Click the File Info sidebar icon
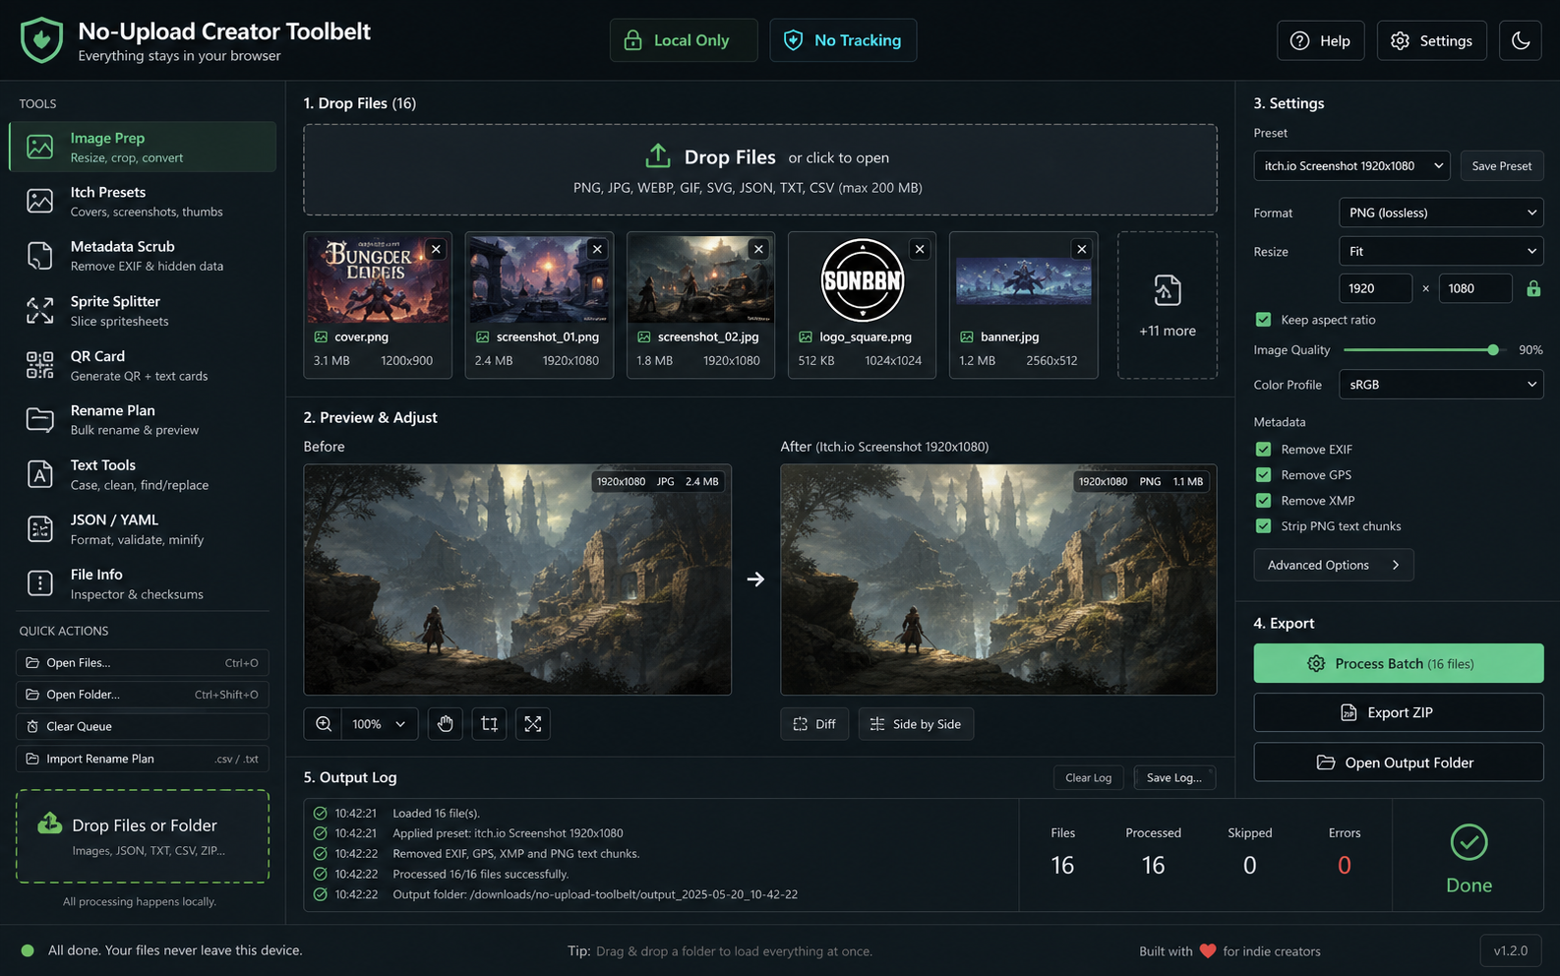The width and height of the screenshot is (1560, 976). tap(40, 583)
